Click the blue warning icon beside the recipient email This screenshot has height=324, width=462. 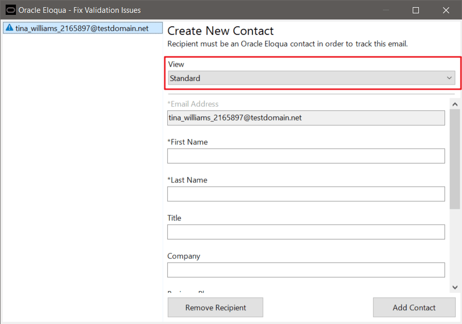tap(9, 28)
